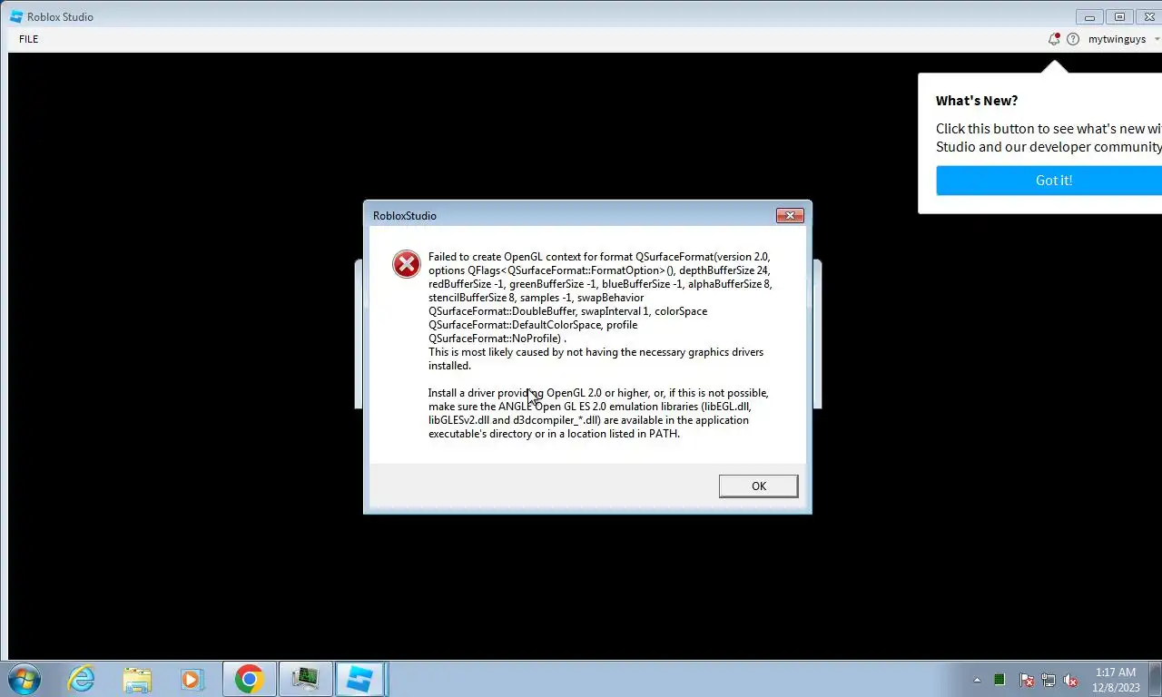Open the computer monitor app in taskbar
The image size is (1162, 697).
[x=305, y=679]
